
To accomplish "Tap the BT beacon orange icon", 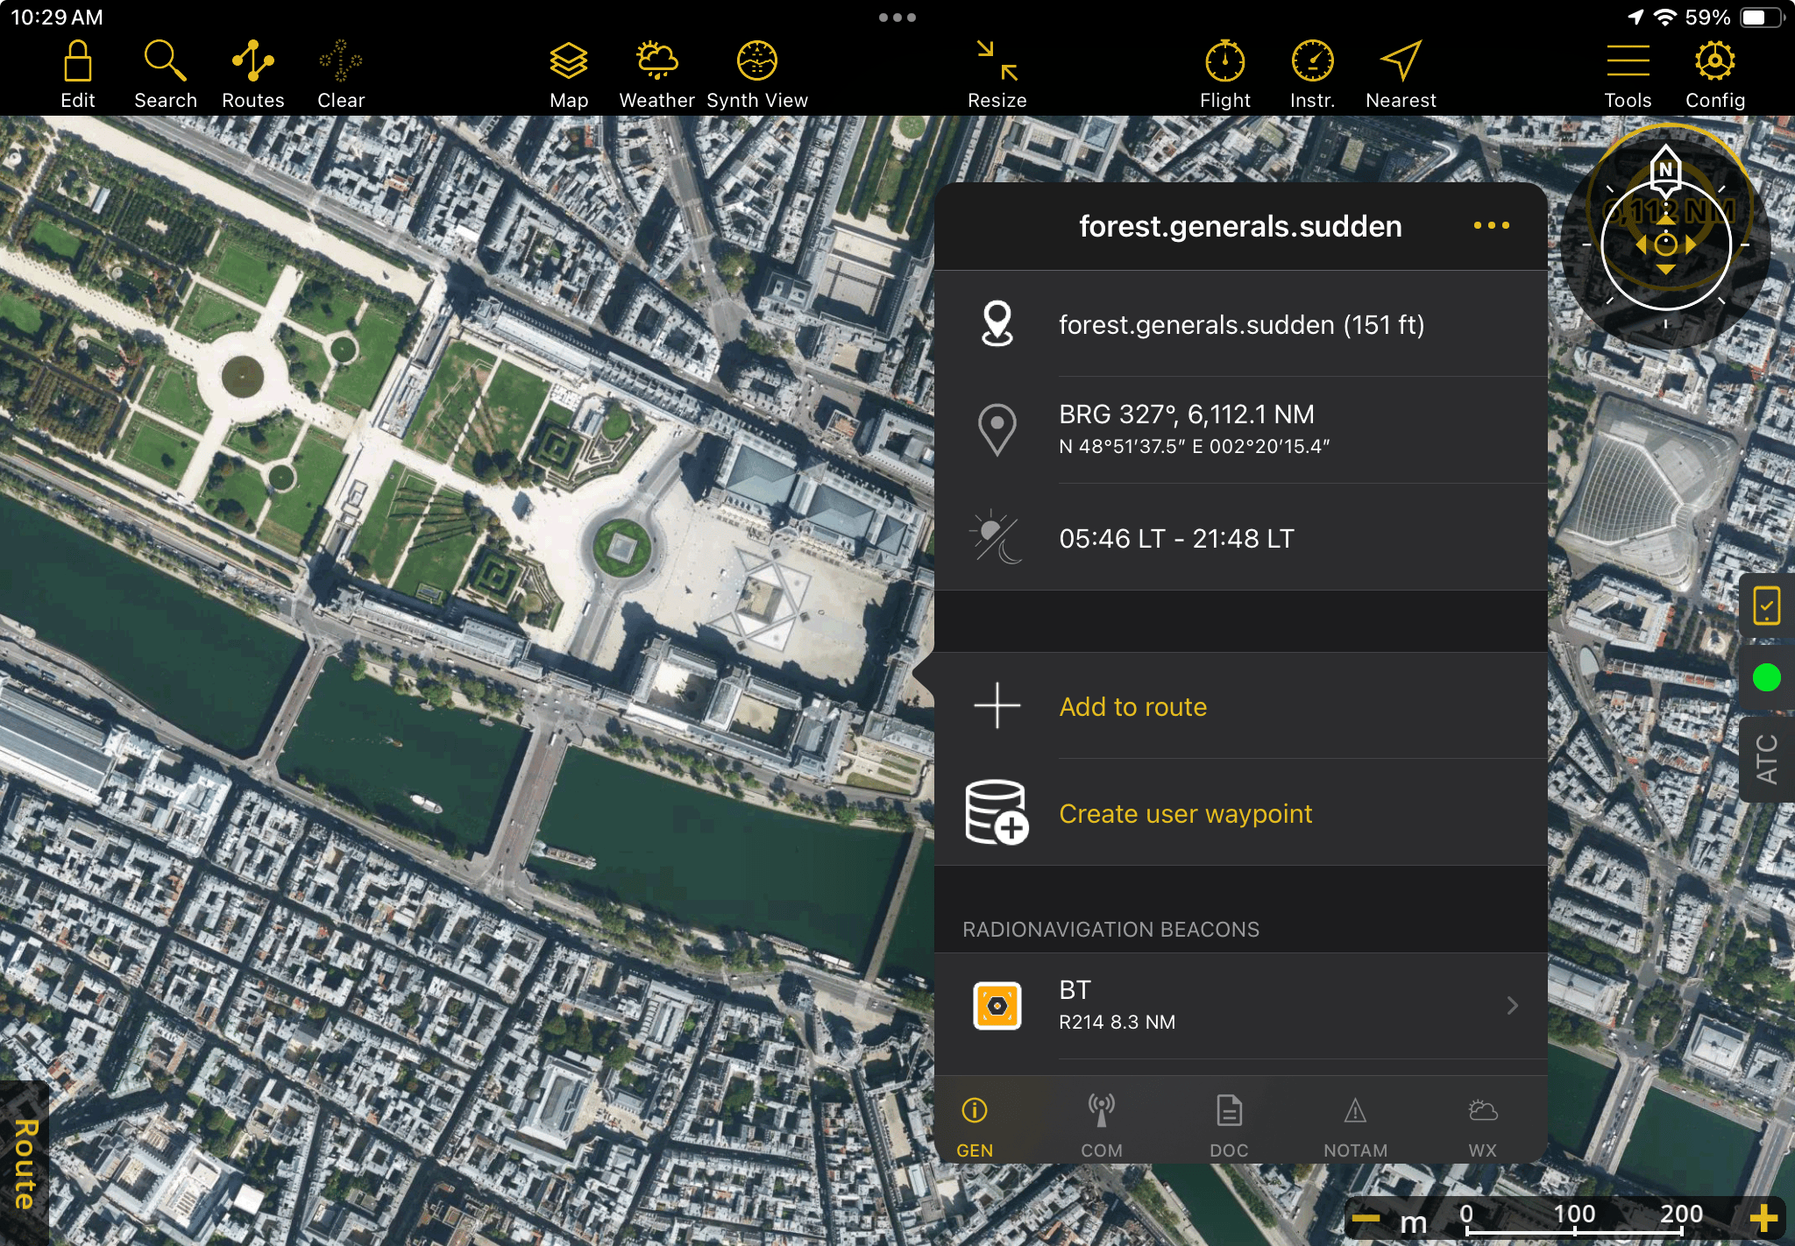I will coord(997,1006).
